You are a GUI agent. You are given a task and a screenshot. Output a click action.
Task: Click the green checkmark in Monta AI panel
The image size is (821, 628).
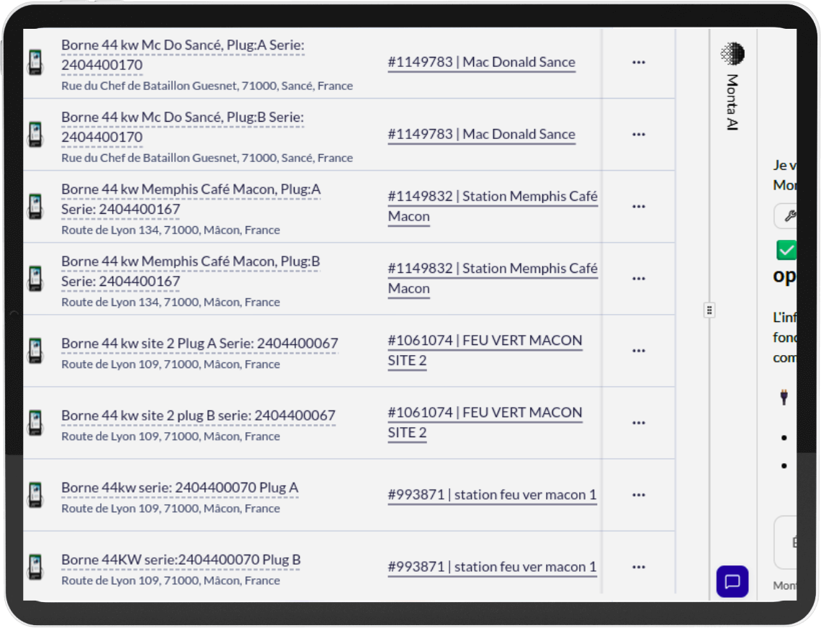[786, 250]
